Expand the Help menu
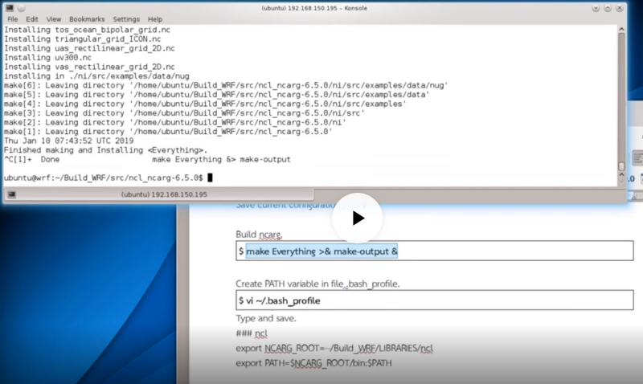643x384 pixels. click(155, 18)
